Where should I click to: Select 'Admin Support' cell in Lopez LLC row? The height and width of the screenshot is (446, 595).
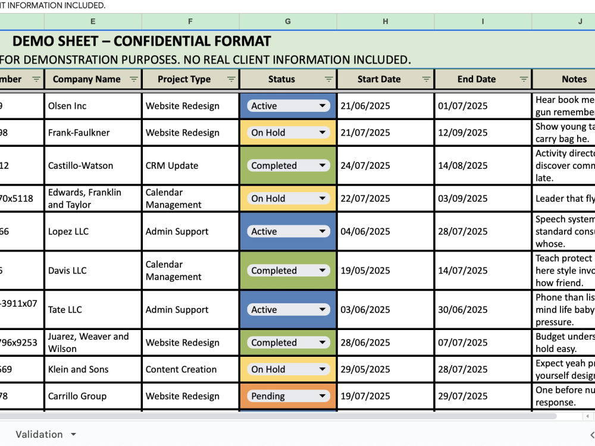coord(190,231)
